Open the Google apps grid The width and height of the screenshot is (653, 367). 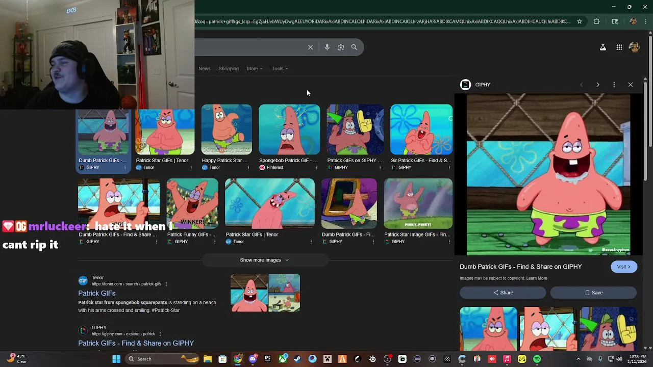click(619, 47)
